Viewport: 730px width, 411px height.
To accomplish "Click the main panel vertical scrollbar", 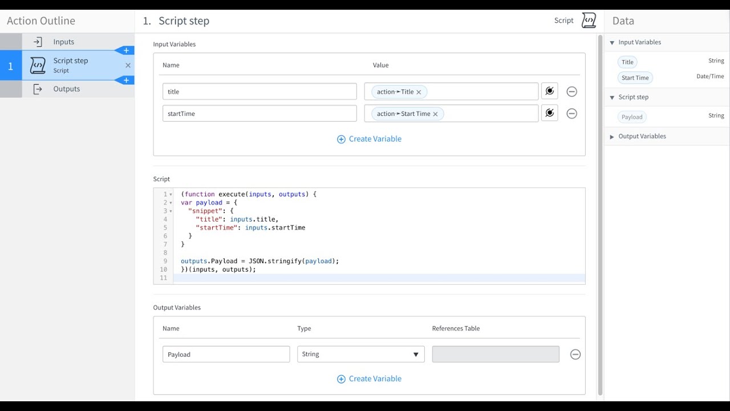I will 600,215.
